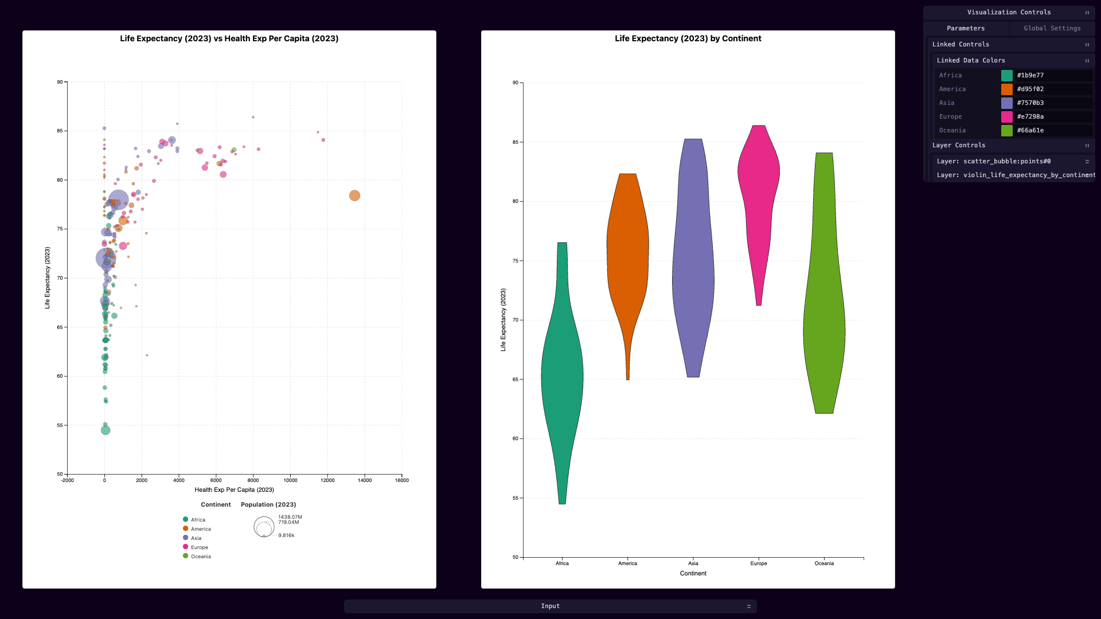The height and width of the screenshot is (619, 1101).
Task: Edit the America hex field #d95f02
Action: click(x=1053, y=89)
